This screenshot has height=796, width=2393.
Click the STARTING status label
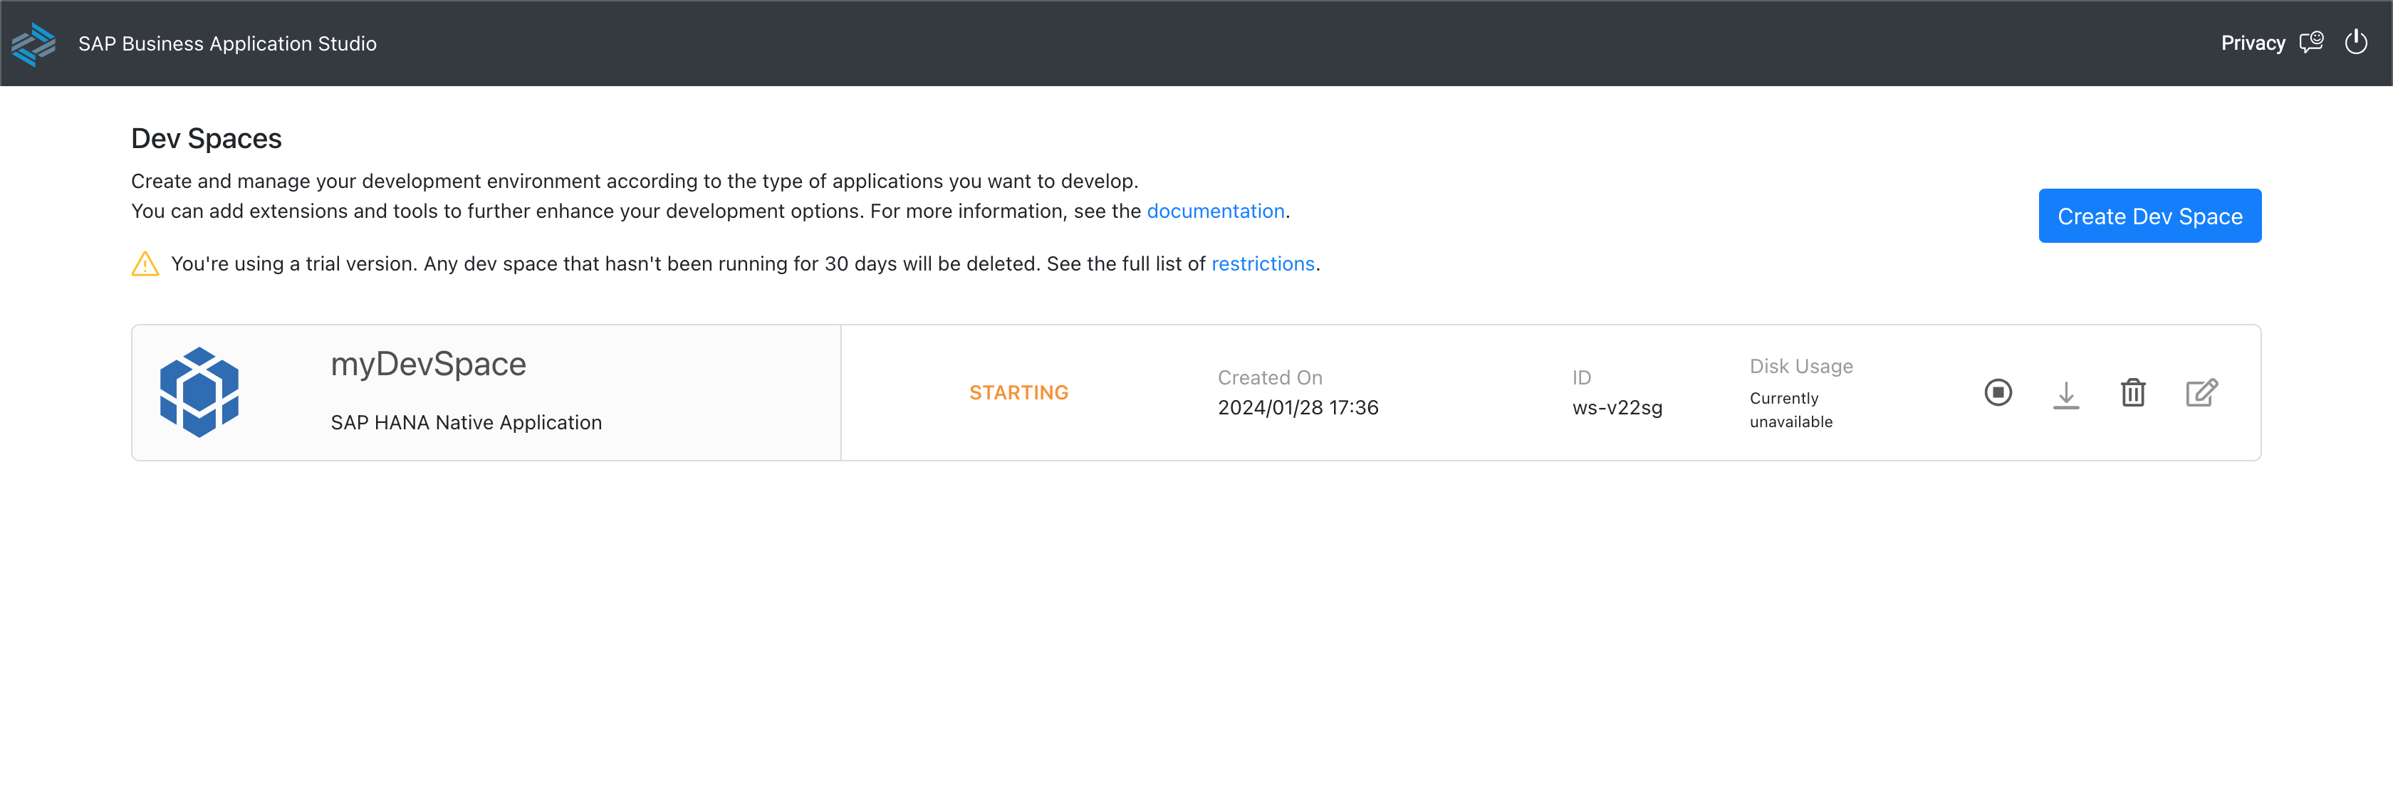(x=1018, y=393)
